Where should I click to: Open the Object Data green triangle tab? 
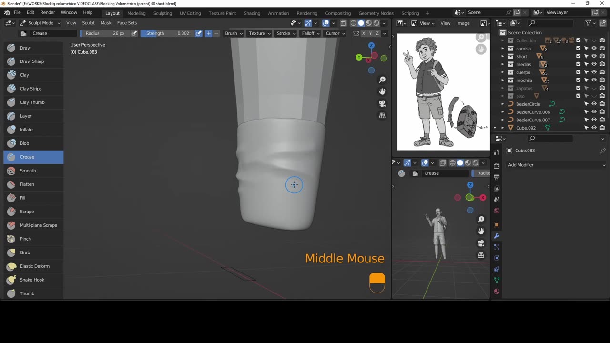tap(497, 280)
